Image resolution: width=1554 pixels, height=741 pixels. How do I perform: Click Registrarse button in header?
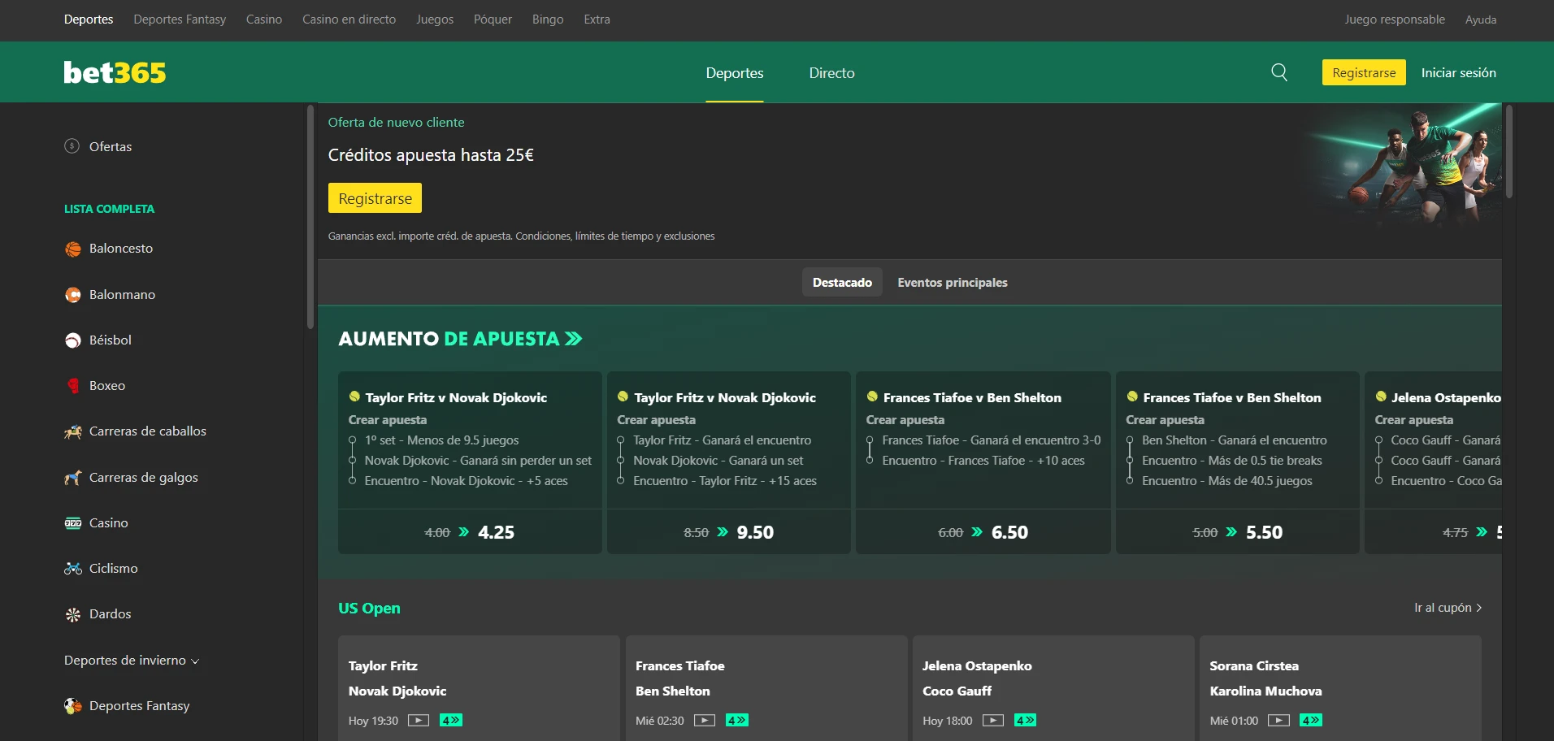[1364, 72]
